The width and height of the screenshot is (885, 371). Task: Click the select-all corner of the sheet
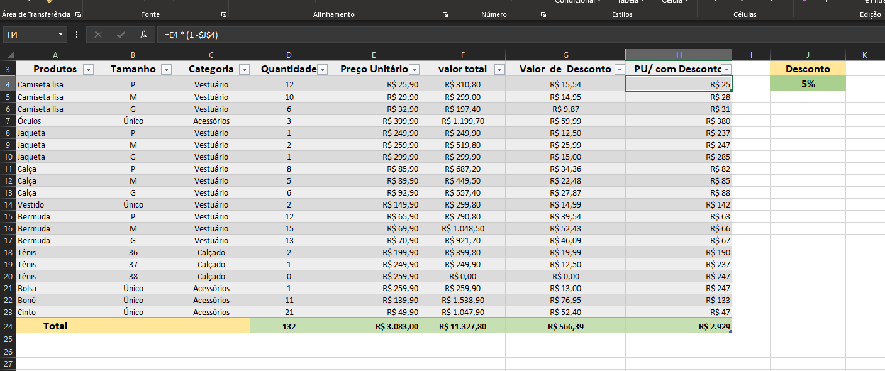coord(8,55)
